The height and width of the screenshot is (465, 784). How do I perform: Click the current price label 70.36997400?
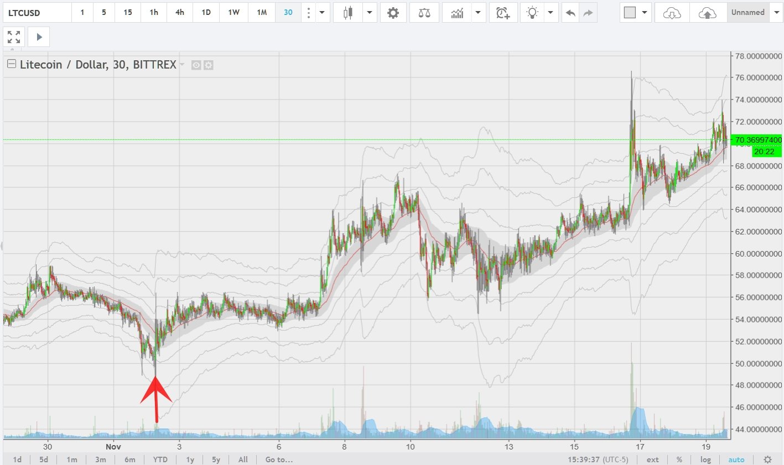point(757,140)
